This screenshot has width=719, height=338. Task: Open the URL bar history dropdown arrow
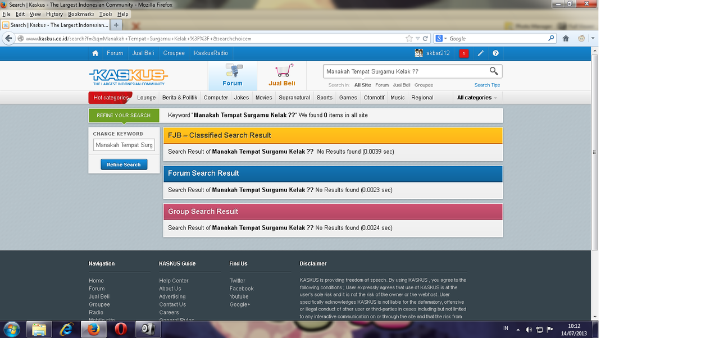click(417, 39)
